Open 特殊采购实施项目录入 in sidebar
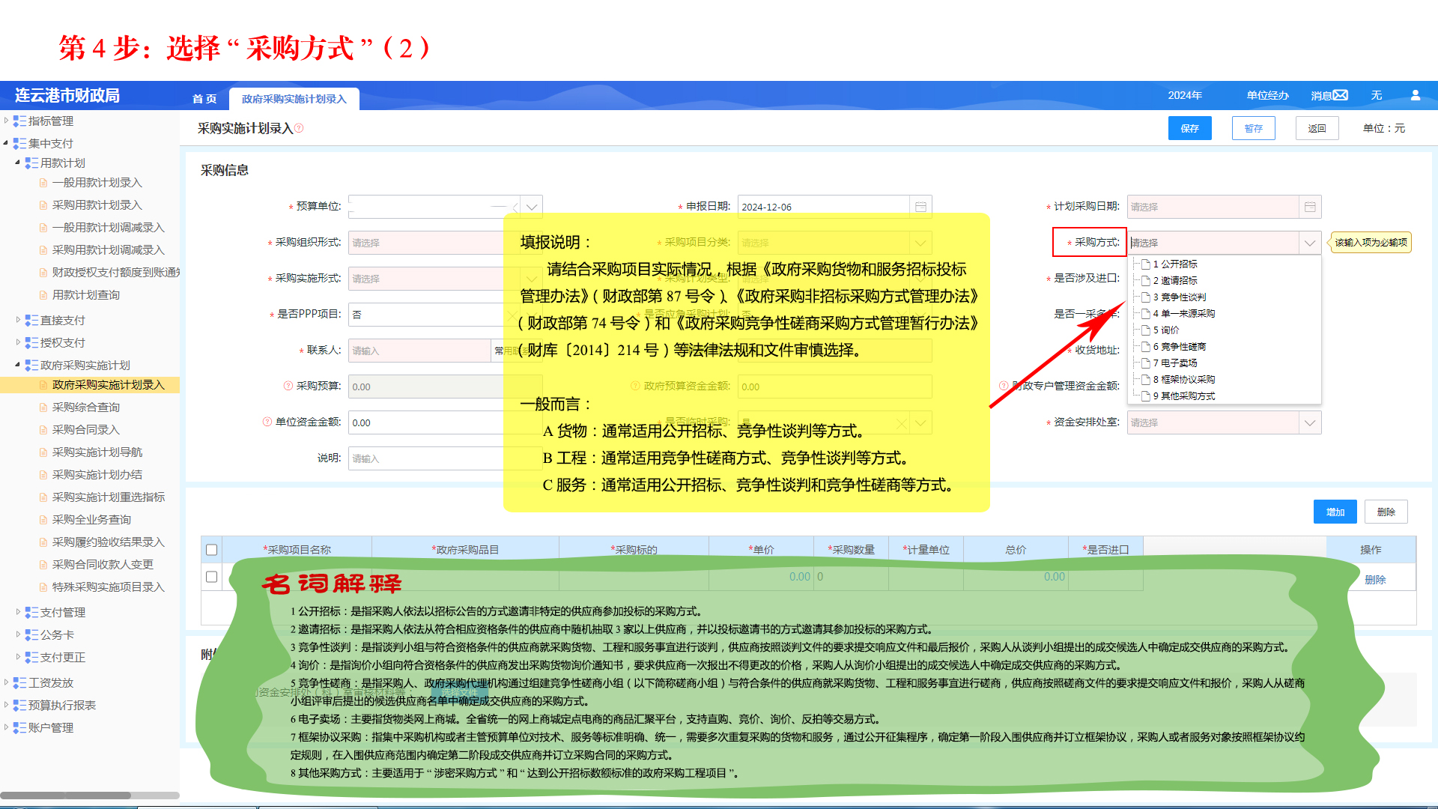Image resolution: width=1438 pixels, height=809 pixels. coord(108,587)
